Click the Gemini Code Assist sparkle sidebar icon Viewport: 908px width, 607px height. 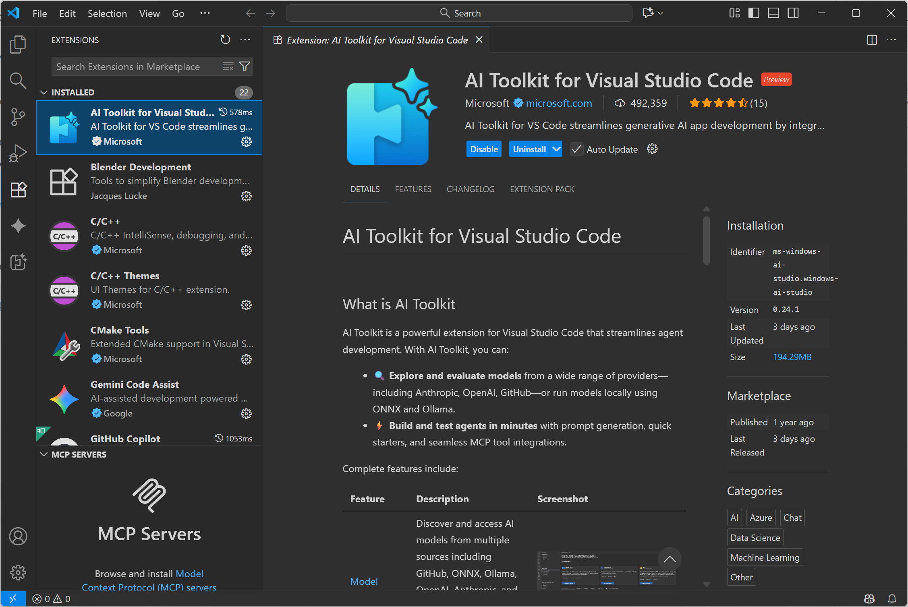pos(18,226)
